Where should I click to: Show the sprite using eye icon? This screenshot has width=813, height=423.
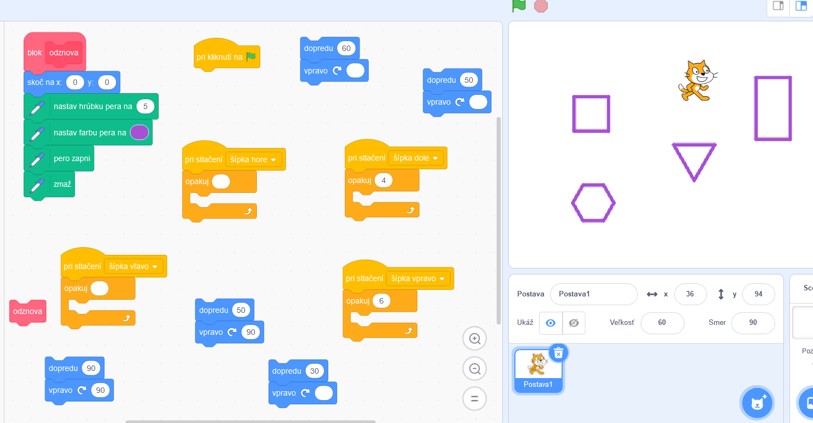pos(551,323)
